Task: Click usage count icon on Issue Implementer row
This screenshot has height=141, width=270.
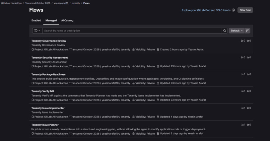Action: 243,108
